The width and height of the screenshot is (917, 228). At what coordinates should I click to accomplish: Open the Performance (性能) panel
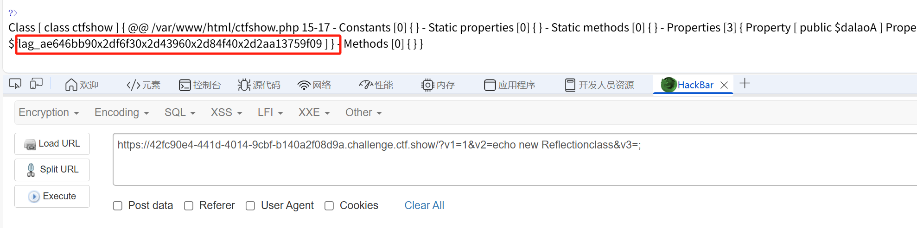[376, 85]
